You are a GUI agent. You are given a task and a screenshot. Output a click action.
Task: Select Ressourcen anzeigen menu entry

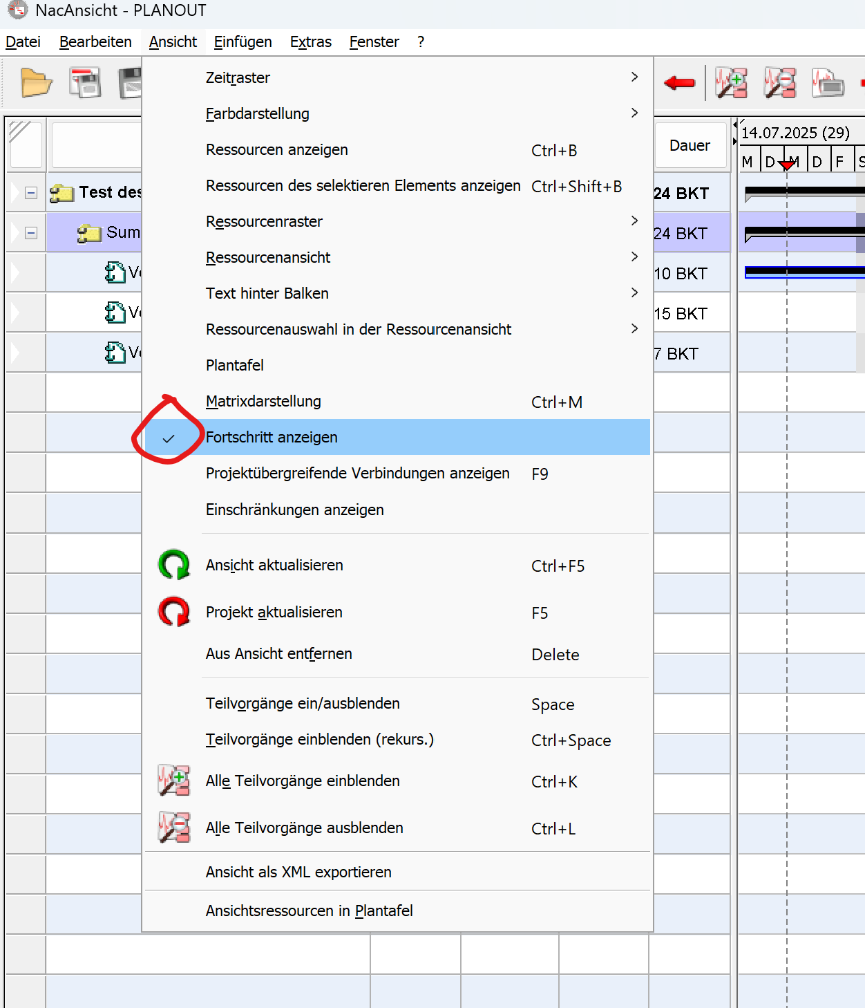pos(397,149)
